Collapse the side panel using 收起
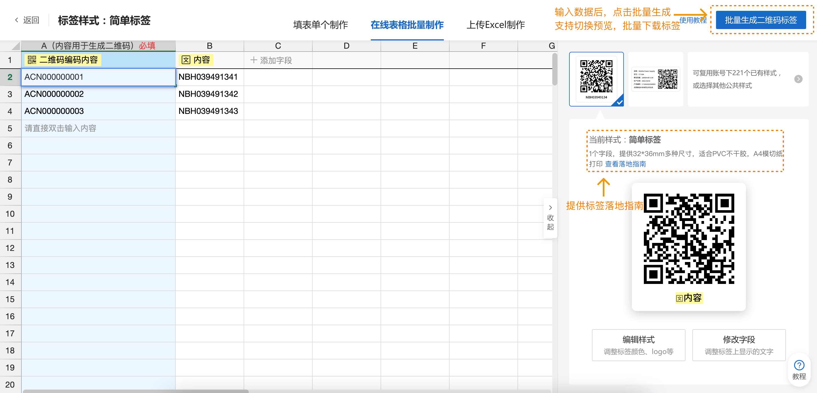This screenshot has width=817, height=393. 550,218
